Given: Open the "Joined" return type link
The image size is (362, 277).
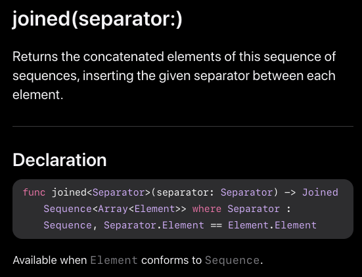Looking at the screenshot, I should [x=320, y=192].
